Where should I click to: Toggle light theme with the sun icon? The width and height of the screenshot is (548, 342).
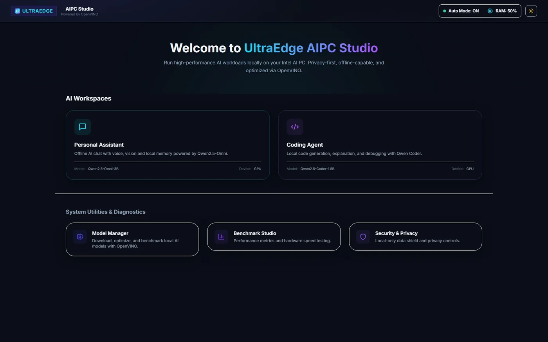(531, 11)
